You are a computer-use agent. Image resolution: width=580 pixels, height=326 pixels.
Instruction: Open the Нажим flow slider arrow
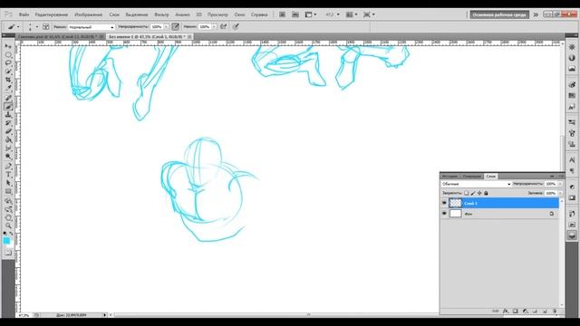click(214, 27)
